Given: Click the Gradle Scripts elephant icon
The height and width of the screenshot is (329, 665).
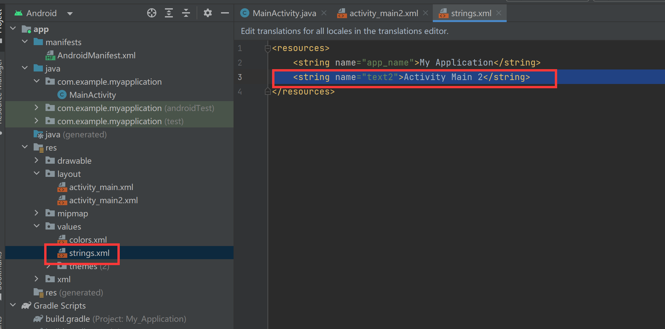Looking at the screenshot, I should pos(26,306).
